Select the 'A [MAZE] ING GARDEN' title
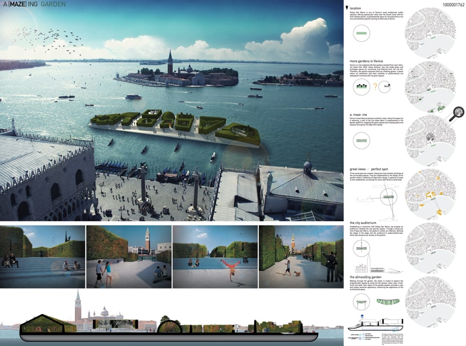Image resolution: width=466 pixels, height=346 pixels. click(x=34, y=4)
